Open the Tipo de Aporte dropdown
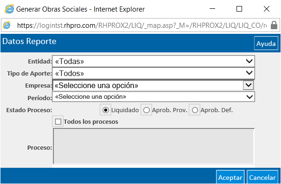The image size is (281, 184). 153,73
